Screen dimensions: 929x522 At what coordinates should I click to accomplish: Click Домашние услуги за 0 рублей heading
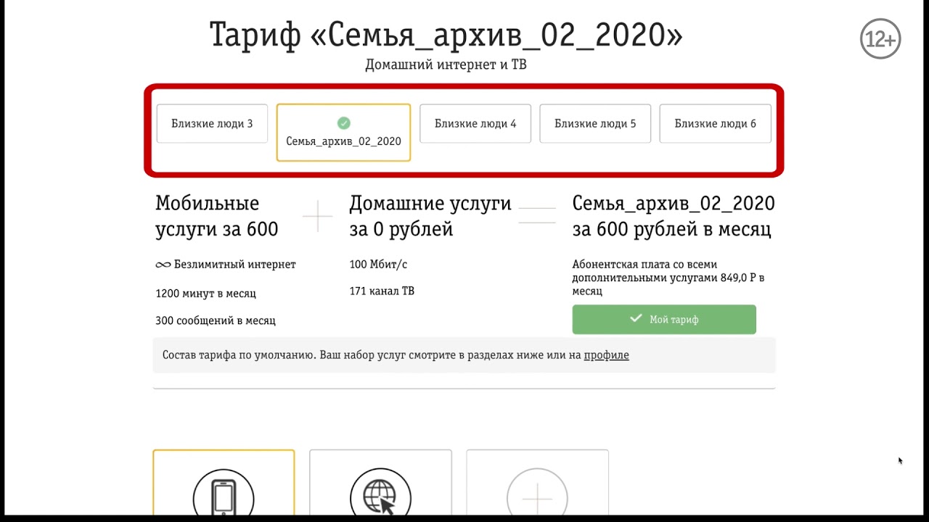430,216
